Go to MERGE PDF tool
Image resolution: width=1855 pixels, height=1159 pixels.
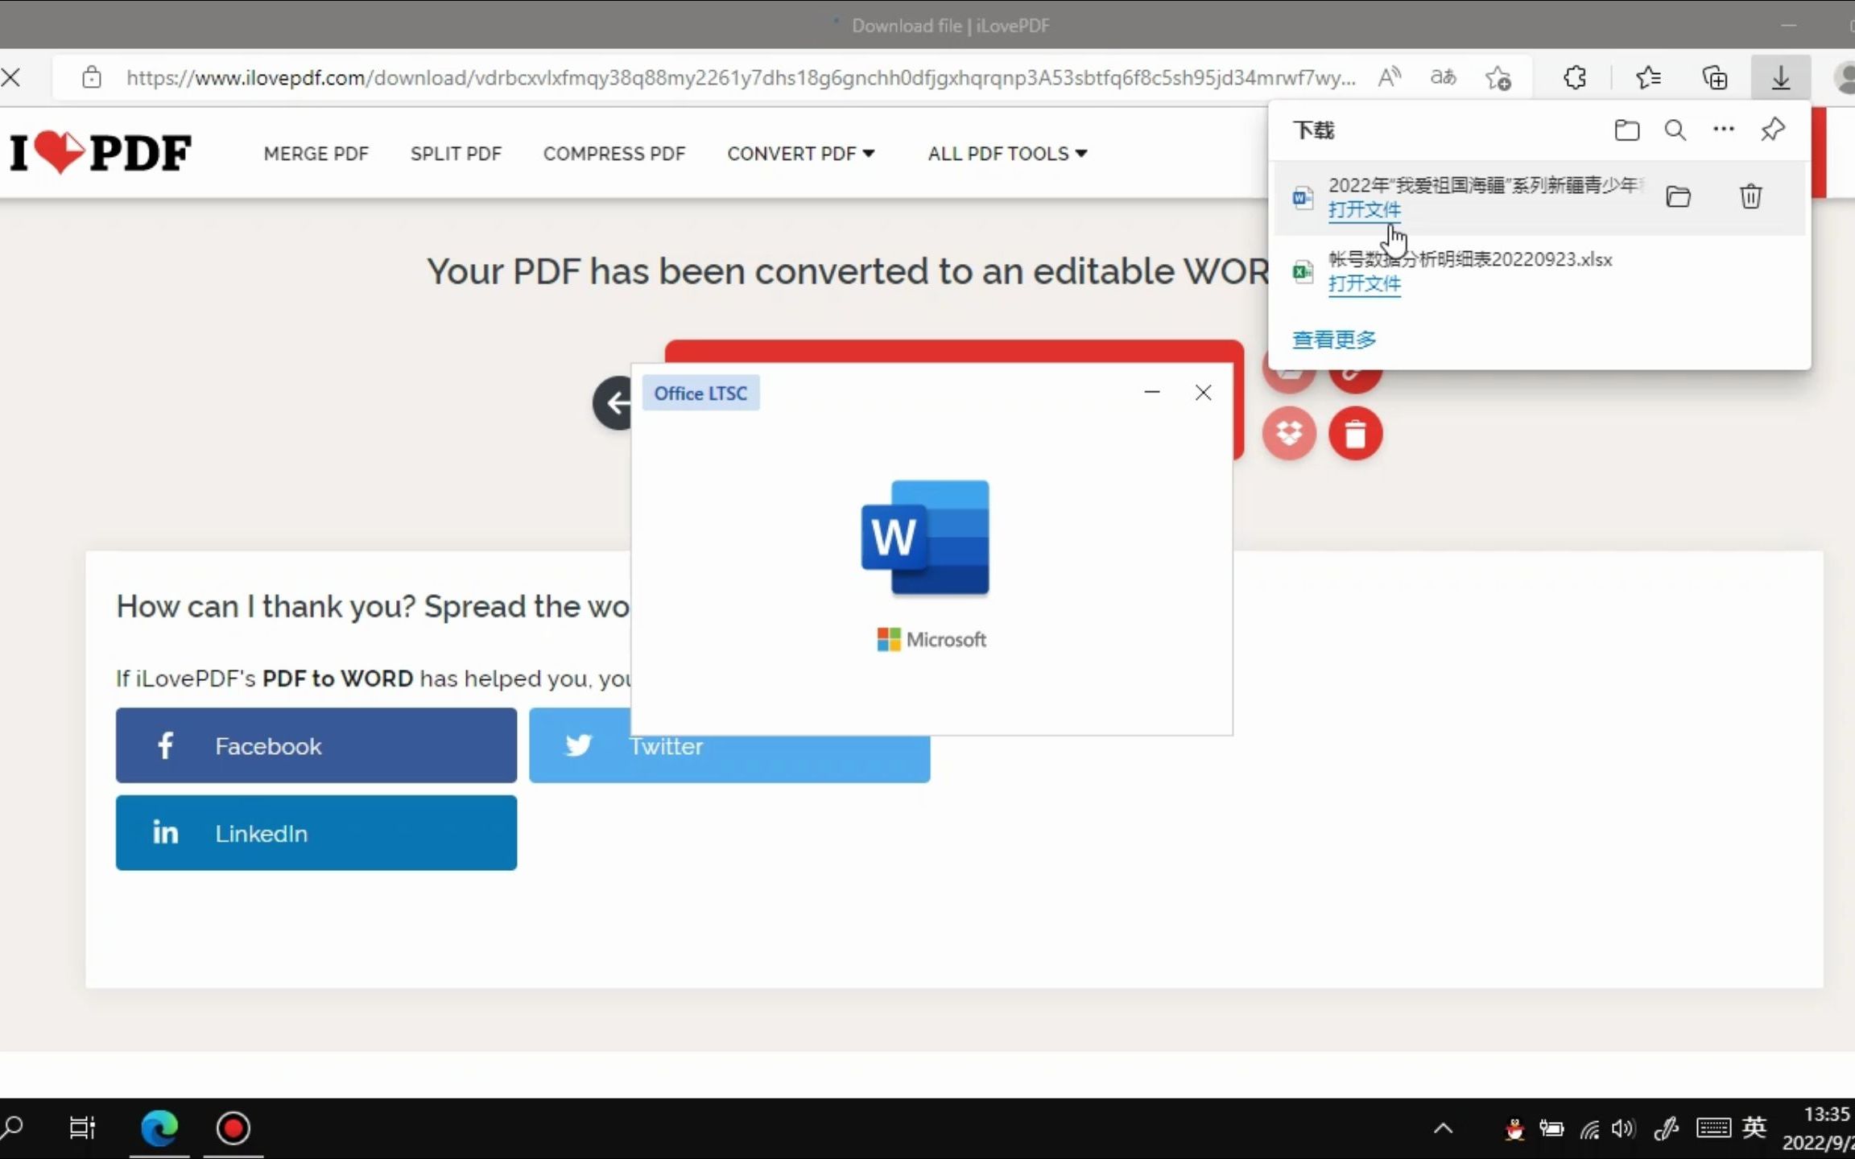[x=316, y=154]
